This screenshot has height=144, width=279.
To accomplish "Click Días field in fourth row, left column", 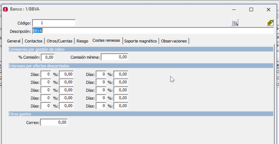I will pyautogui.click(x=46, y=98).
